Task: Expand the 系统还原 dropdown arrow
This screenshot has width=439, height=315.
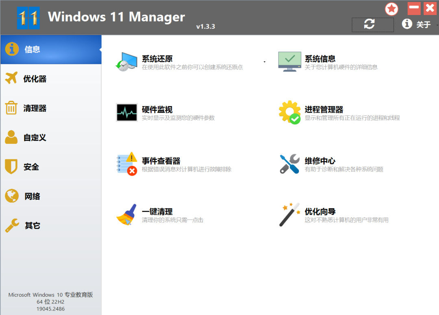Action: pyautogui.click(x=264, y=62)
